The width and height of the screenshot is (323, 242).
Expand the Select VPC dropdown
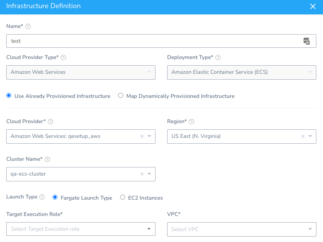click(242, 229)
